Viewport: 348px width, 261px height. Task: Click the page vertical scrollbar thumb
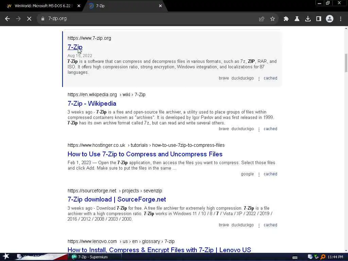(x=346, y=63)
